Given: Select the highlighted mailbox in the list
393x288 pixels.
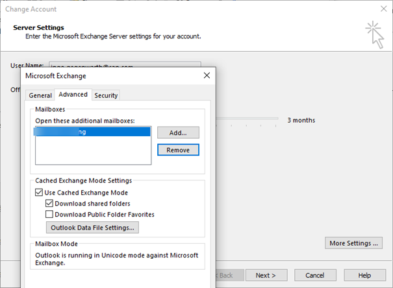Looking at the screenshot, I should point(93,132).
